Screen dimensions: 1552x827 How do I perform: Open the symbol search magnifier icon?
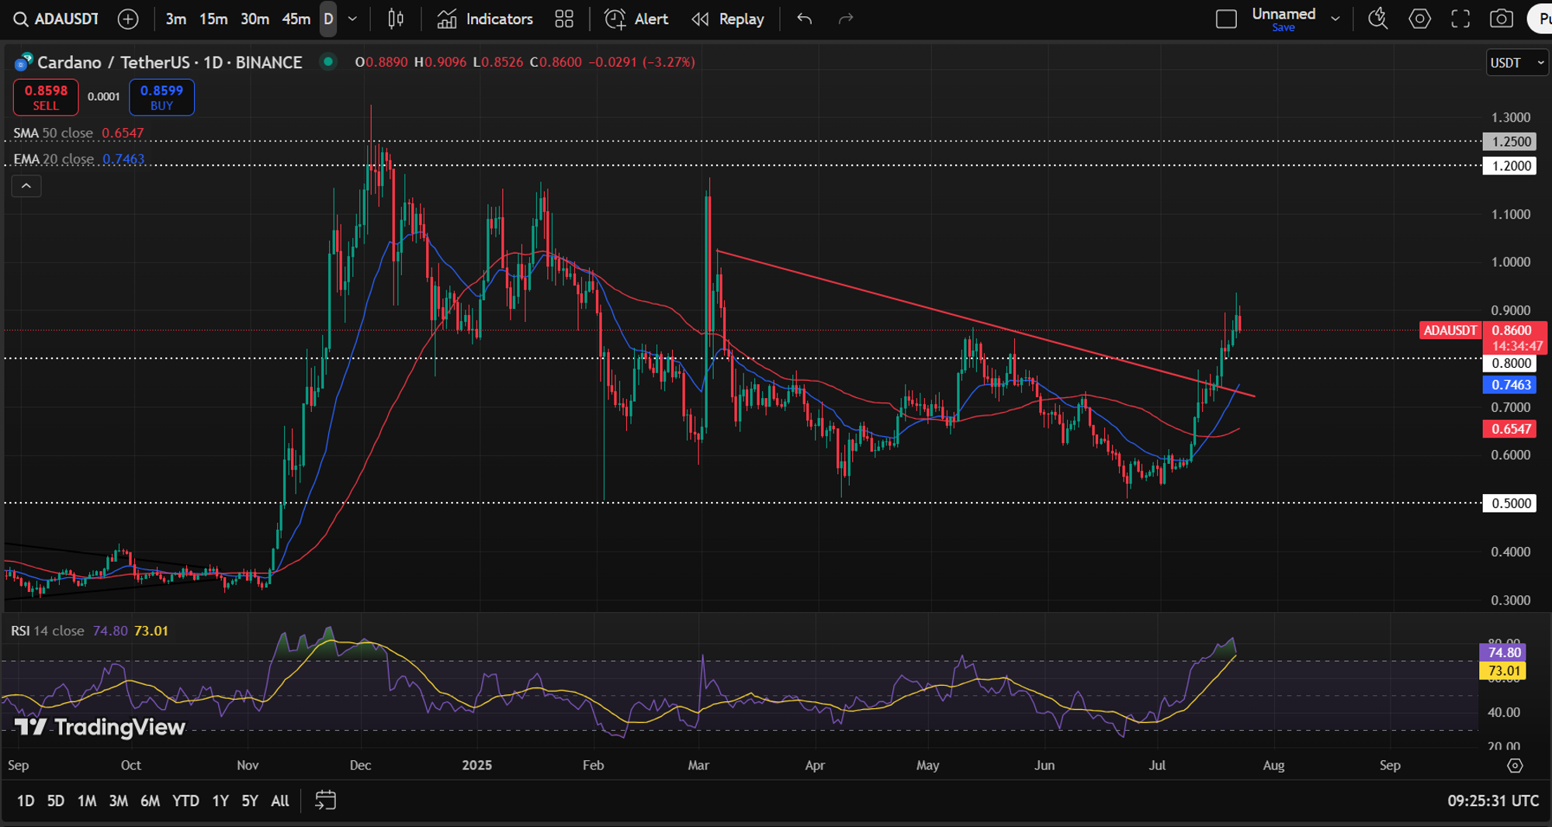(x=21, y=19)
